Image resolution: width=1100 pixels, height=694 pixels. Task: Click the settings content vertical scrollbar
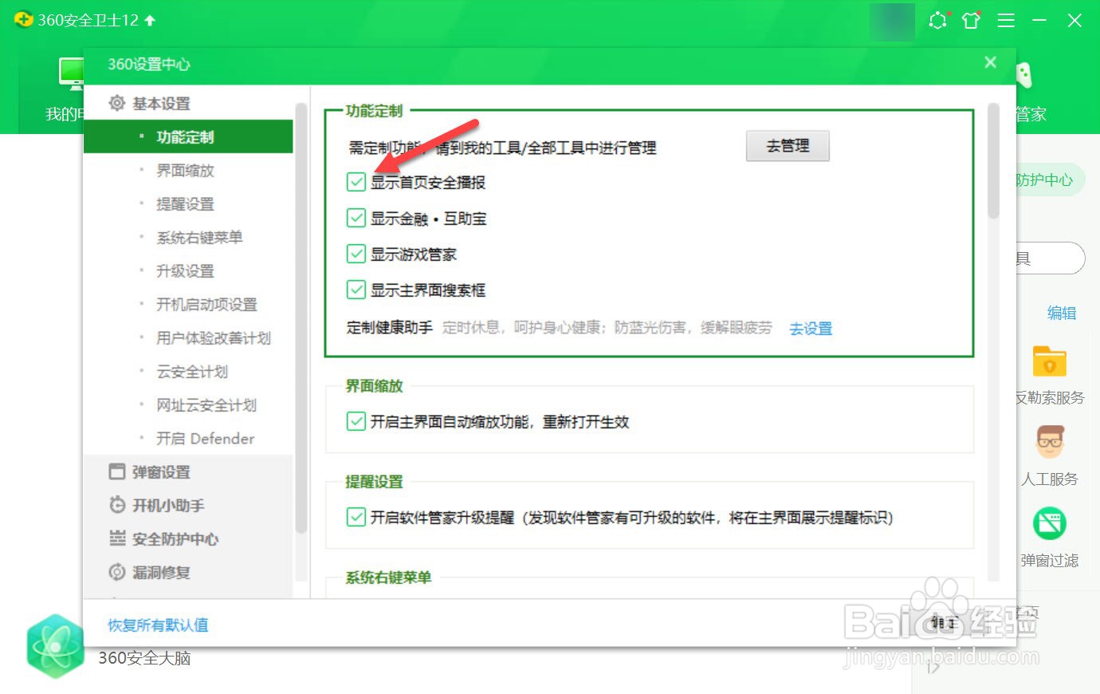993,160
